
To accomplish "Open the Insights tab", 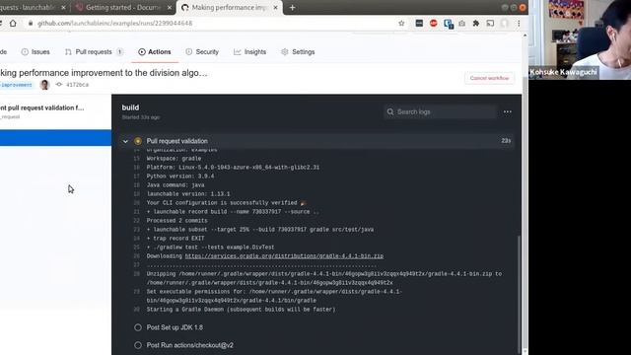I will coord(249,52).
